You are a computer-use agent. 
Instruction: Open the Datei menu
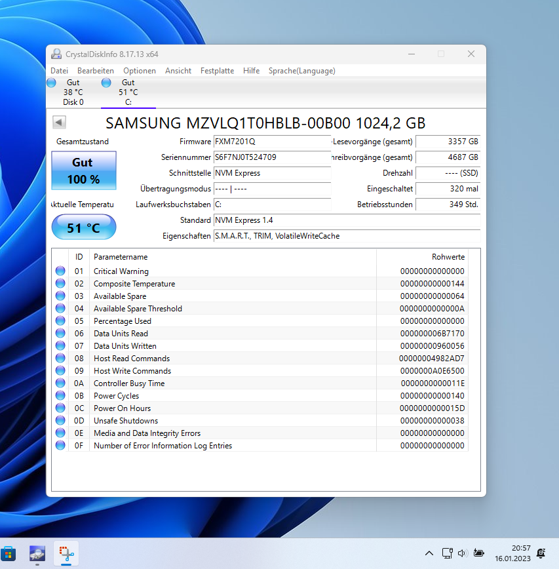tap(59, 71)
